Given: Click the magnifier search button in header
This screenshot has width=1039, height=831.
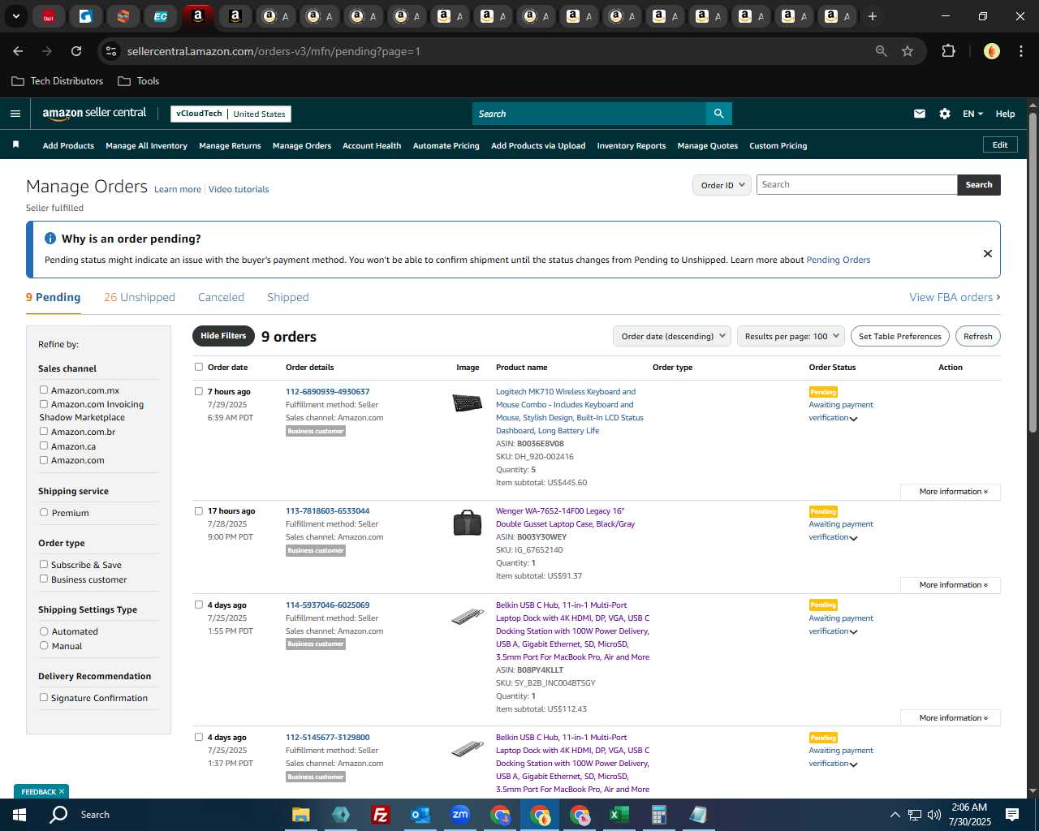Looking at the screenshot, I should (x=718, y=114).
